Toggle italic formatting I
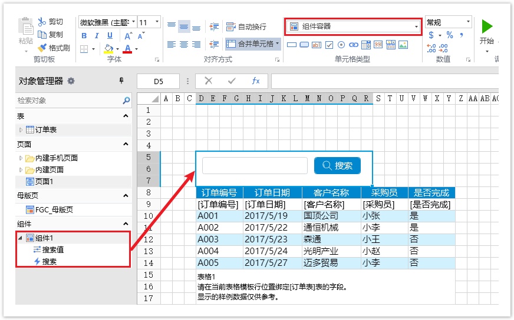 coord(97,36)
